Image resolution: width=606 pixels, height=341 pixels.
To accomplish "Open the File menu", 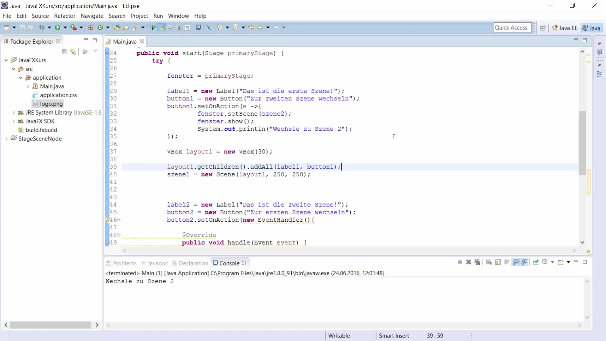I will (7, 16).
